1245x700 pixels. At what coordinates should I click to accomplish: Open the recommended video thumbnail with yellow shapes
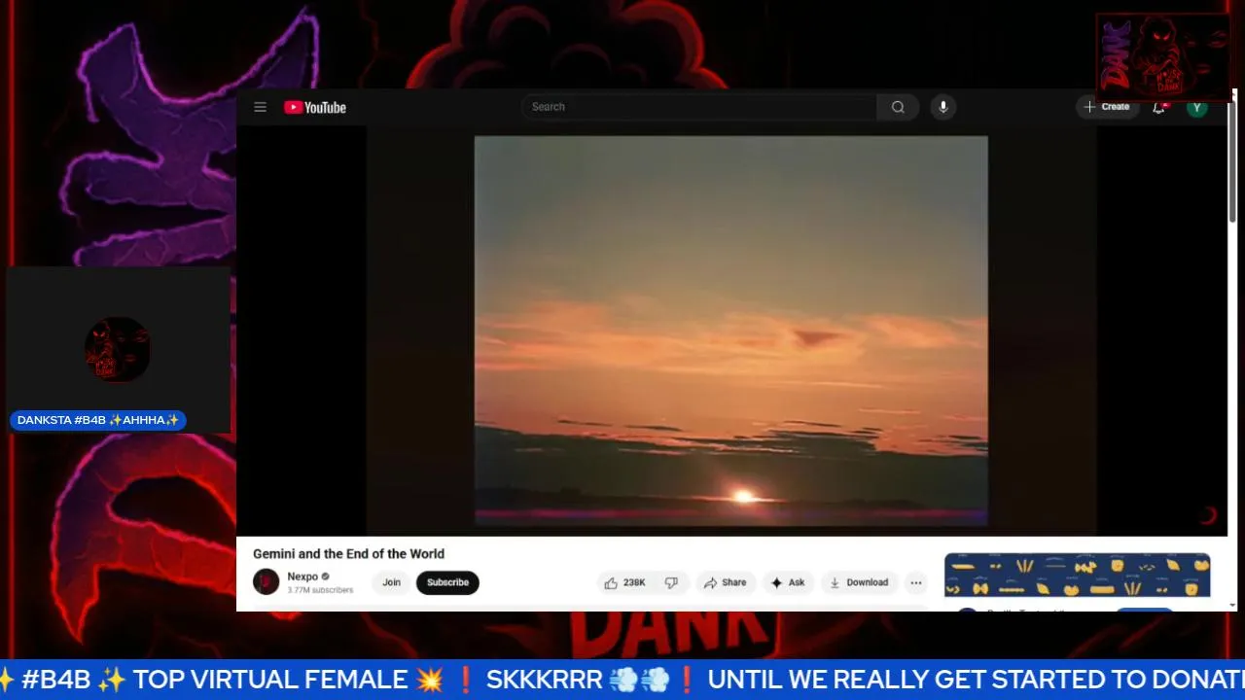tap(1078, 576)
